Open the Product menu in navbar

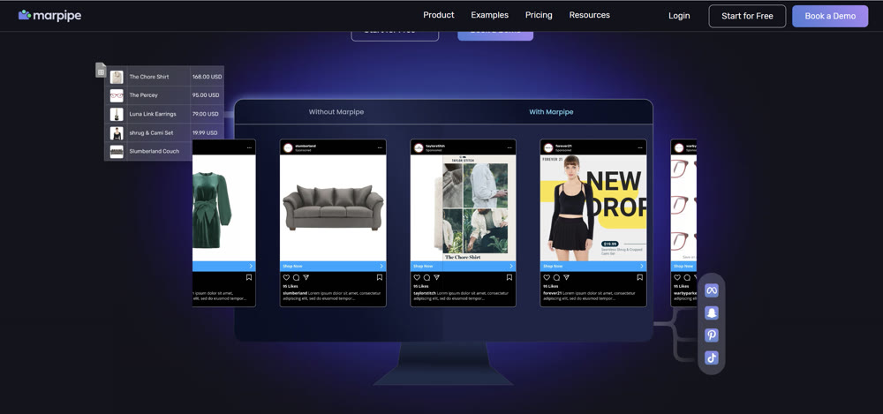(438, 15)
